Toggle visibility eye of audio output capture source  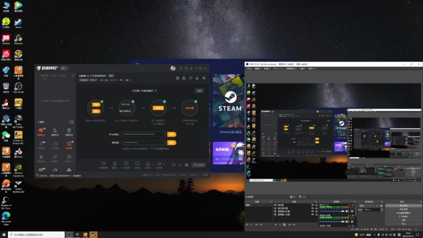click(x=312, y=211)
